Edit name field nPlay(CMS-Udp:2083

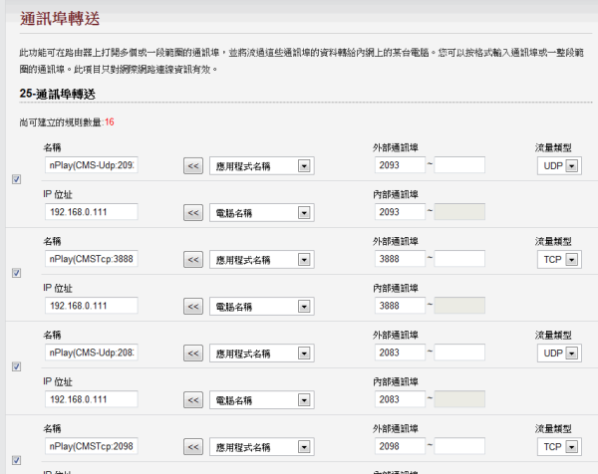coord(91,353)
